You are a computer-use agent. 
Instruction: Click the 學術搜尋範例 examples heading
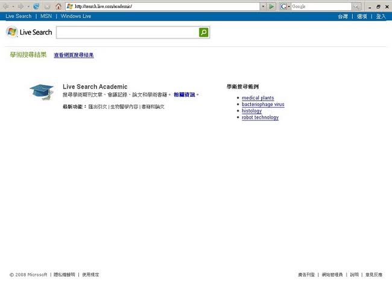tap(242, 87)
